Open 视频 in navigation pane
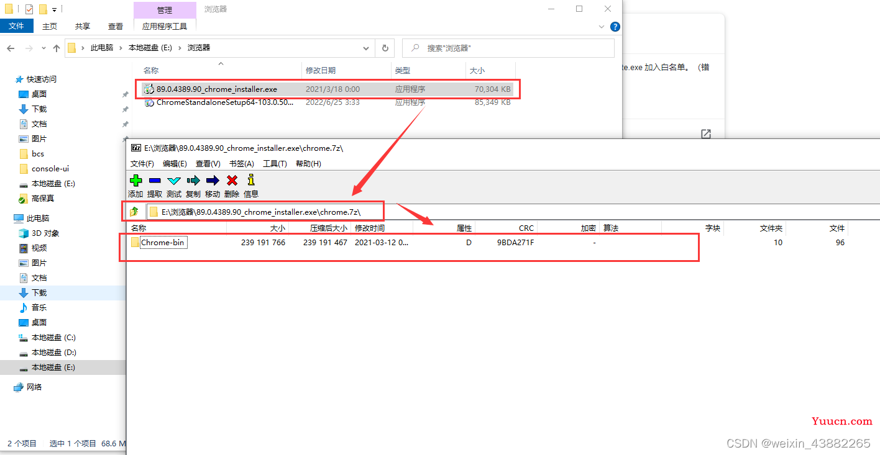Image resolution: width=880 pixels, height=455 pixels. click(x=33, y=248)
